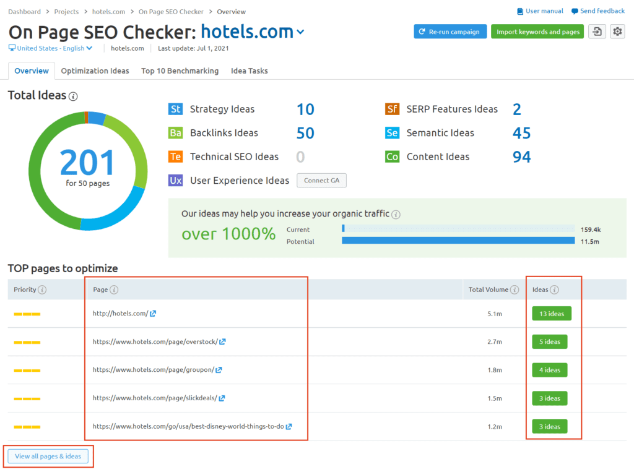The height and width of the screenshot is (472, 634).
Task: Click the http://hotels.com/ page link
Action: coord(121,314)
